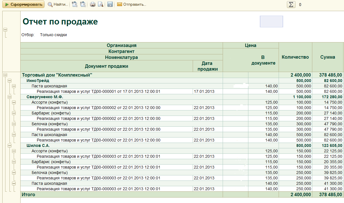Image resolution: width=344 pixels, height=203 pixels.
Task: Click the sum value field showing 0
Action: tap(300, 5)
